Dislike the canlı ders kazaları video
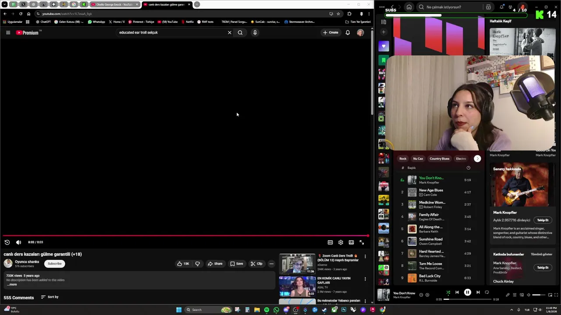Image resolution: width=561 pixels, height=315 pixels. click(x=197, y=263)
